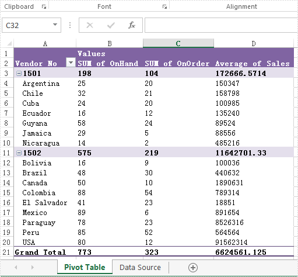Add a new sheet with plus icon

point(193,268)
